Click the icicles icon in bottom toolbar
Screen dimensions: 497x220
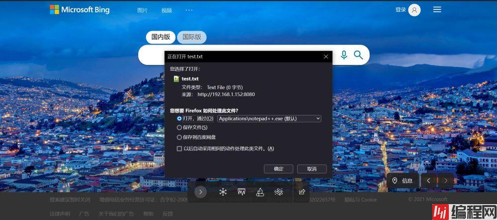coord(242,192)
